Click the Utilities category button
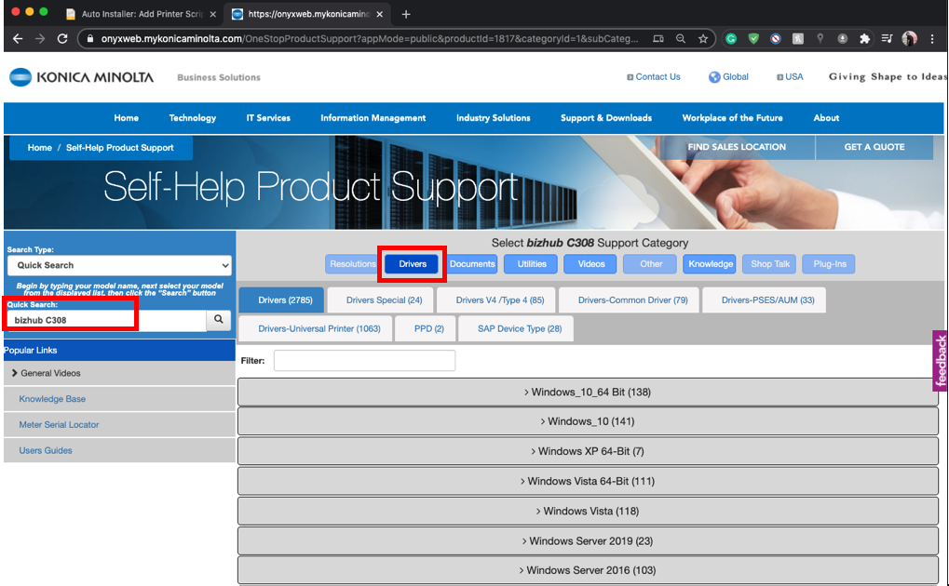 pyautogui.click(x=532, y=264)
